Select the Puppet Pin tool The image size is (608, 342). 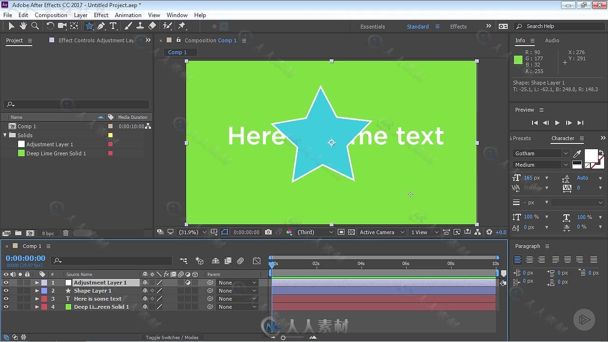tap(182, 26)
